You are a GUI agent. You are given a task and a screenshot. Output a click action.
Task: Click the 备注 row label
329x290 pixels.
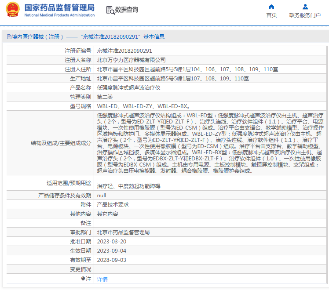tap(86, 223)
